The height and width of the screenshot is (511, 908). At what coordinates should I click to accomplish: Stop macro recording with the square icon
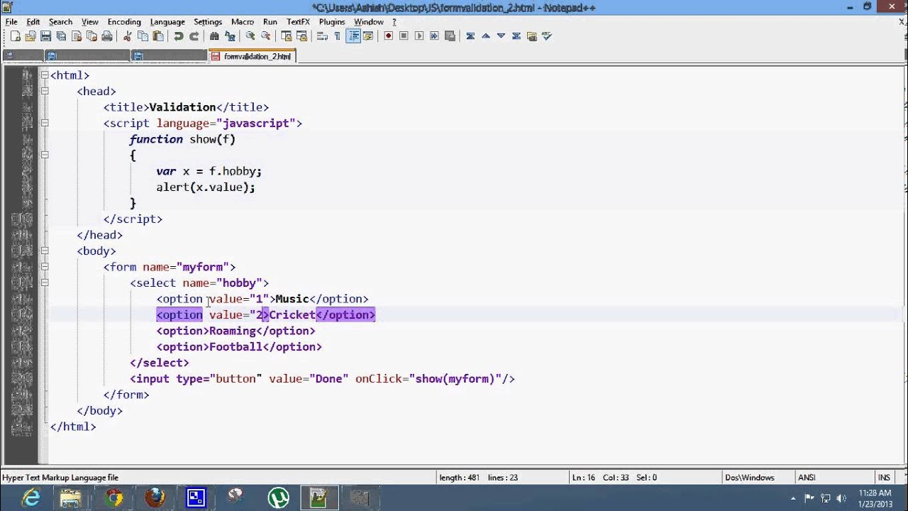(404, 36)
